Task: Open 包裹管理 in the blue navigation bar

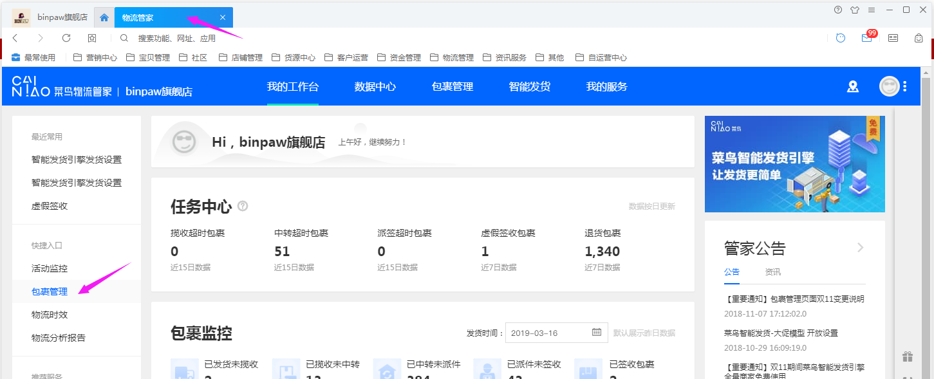Action: pos(453,86)
